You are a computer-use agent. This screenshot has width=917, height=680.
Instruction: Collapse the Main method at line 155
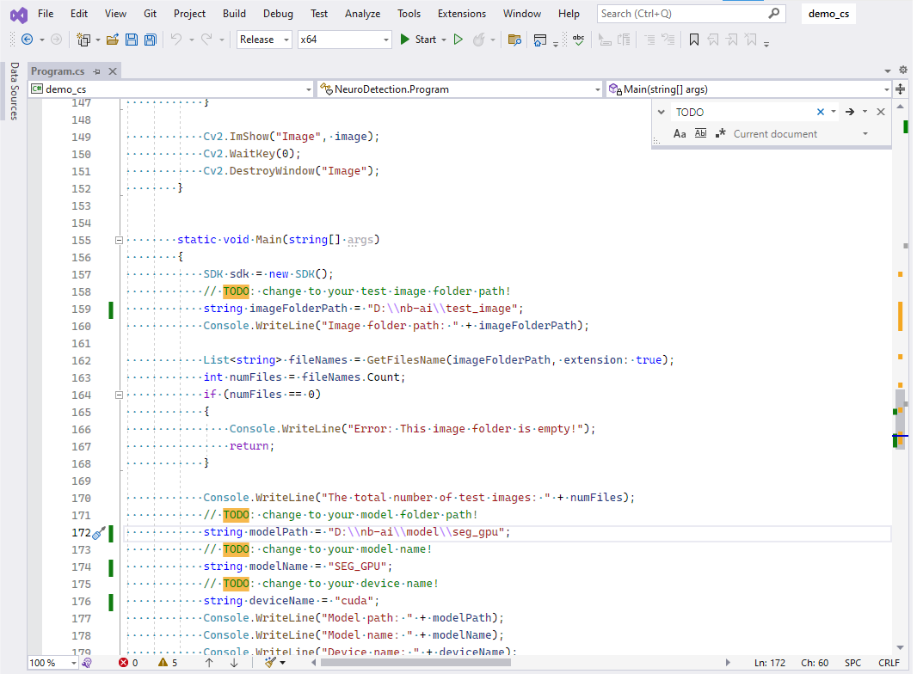pyautogui.click(x=119, y=241)
